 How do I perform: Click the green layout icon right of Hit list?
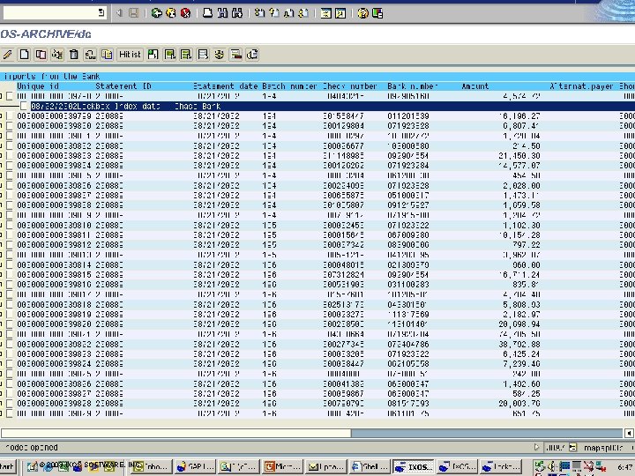153,55
